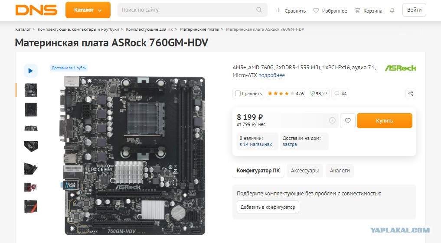This screenshot has height=243, width=441.
Task: Select the red box product thumbnail
Action: coord(31,207)
